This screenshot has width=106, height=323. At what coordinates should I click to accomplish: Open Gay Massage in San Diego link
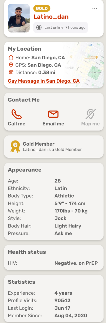click(44, 81)
